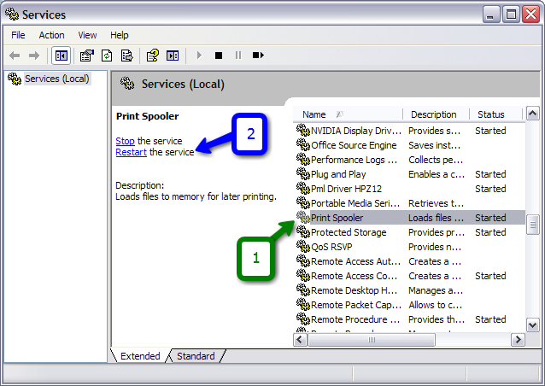Select the NVIDIA Display Driver service row
Viewport: 545px width, 386px height.
pos(410,131)
